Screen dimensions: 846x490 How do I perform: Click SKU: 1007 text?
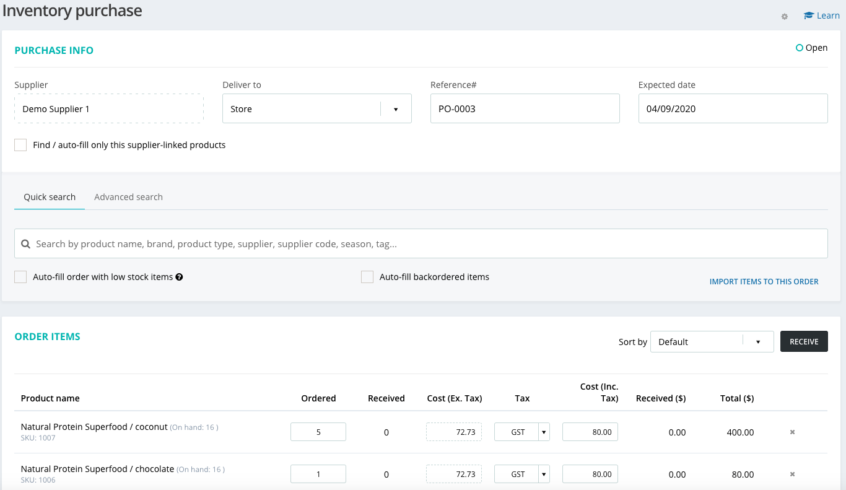point(38,438)
